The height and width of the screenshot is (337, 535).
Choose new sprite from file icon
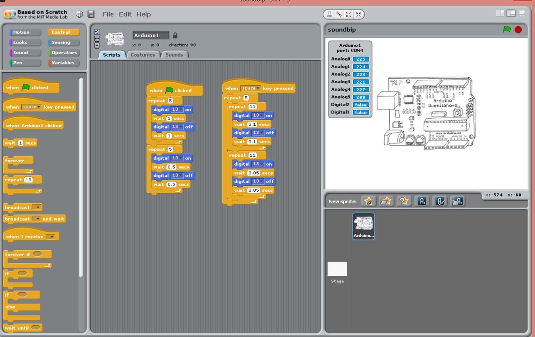pyautogui.click(x=386, y=201)
